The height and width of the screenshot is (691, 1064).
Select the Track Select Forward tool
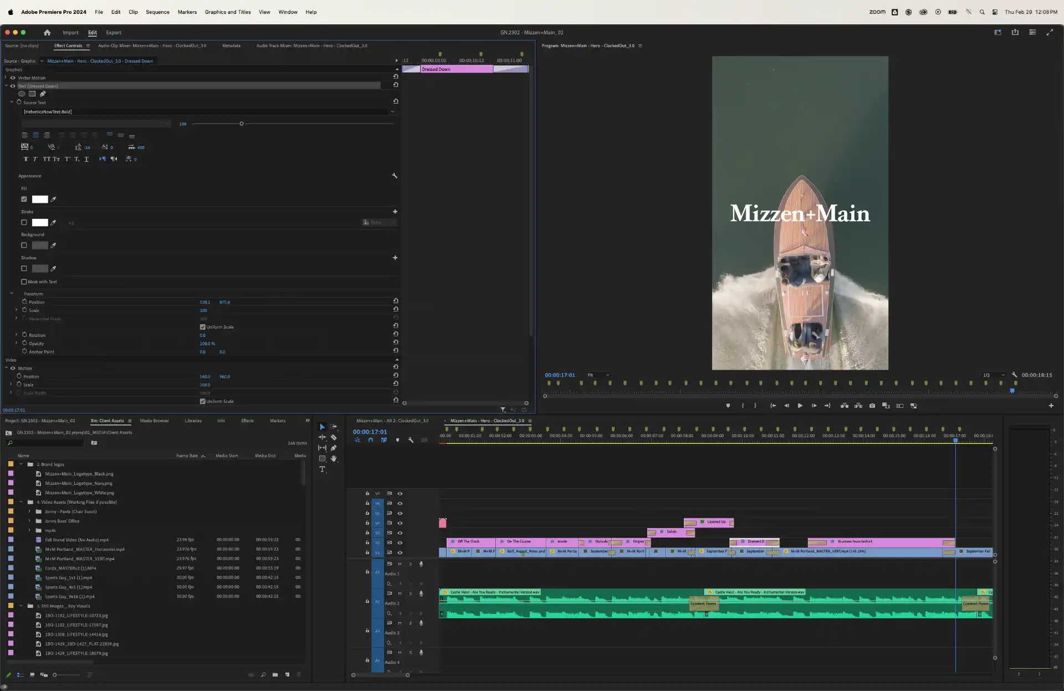point(334,427)
